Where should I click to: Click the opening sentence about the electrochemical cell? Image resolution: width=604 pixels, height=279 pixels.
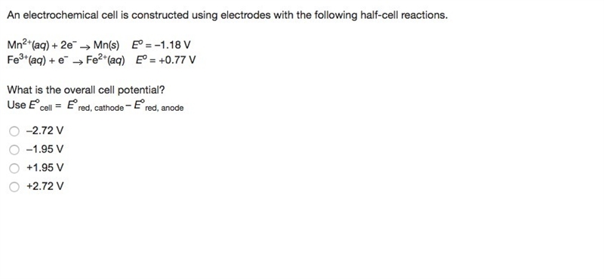click(227, 15)
